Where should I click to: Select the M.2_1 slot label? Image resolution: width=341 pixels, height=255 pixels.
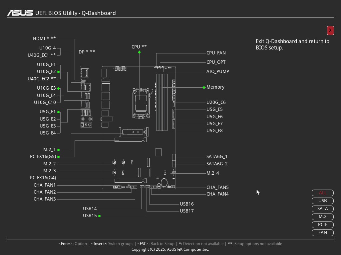click(49, 150)
